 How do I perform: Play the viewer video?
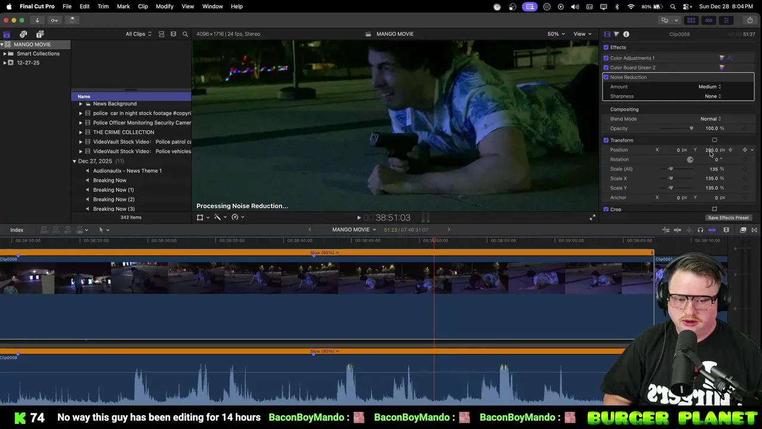coord(359,218)
